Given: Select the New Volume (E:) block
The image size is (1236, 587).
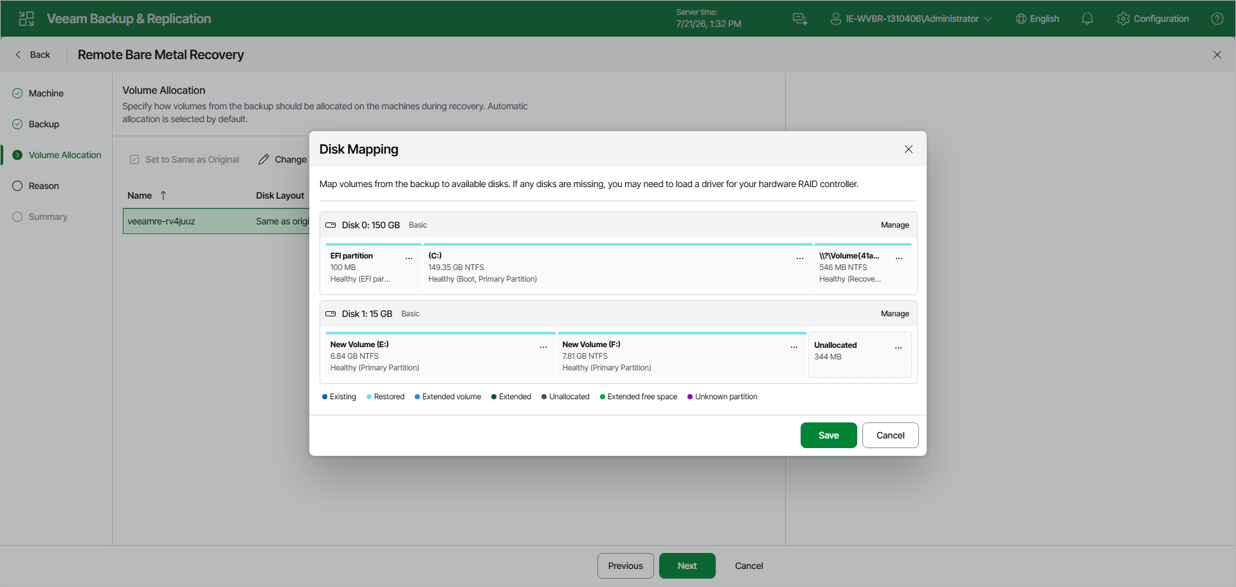Looking at the screenshot, I should 441,356.
